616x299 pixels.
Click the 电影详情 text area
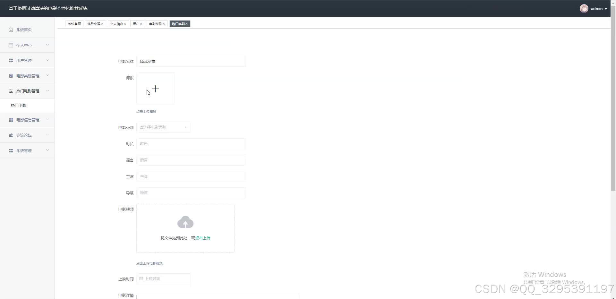coord(218,297)
